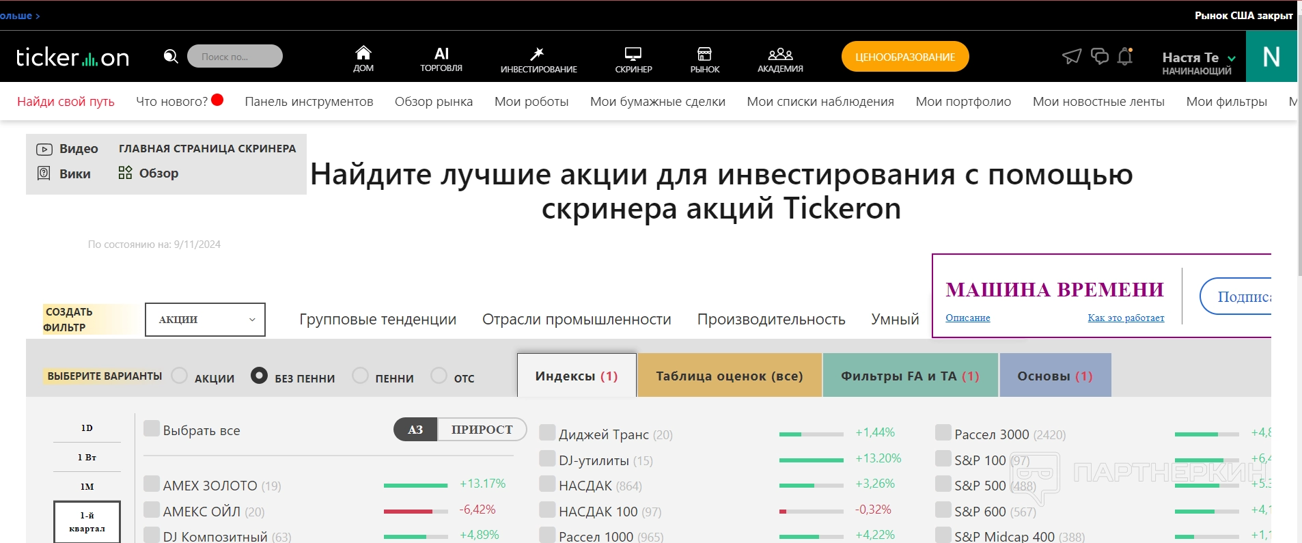
Task: Open Панель инструментов menu item
Action: coord(309,102)
